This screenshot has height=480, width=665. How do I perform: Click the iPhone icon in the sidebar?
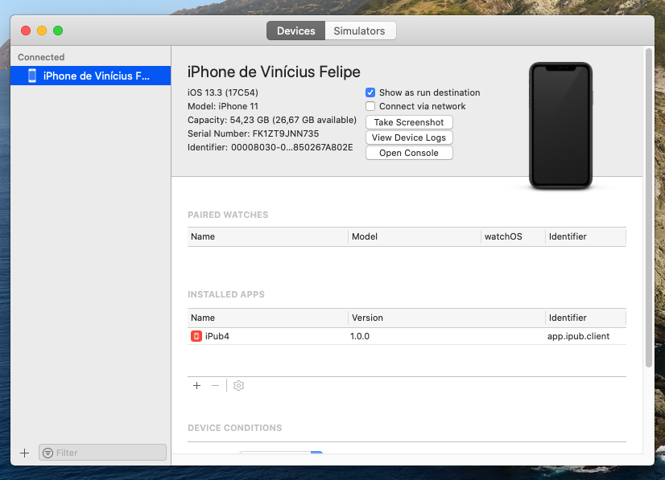32,76
